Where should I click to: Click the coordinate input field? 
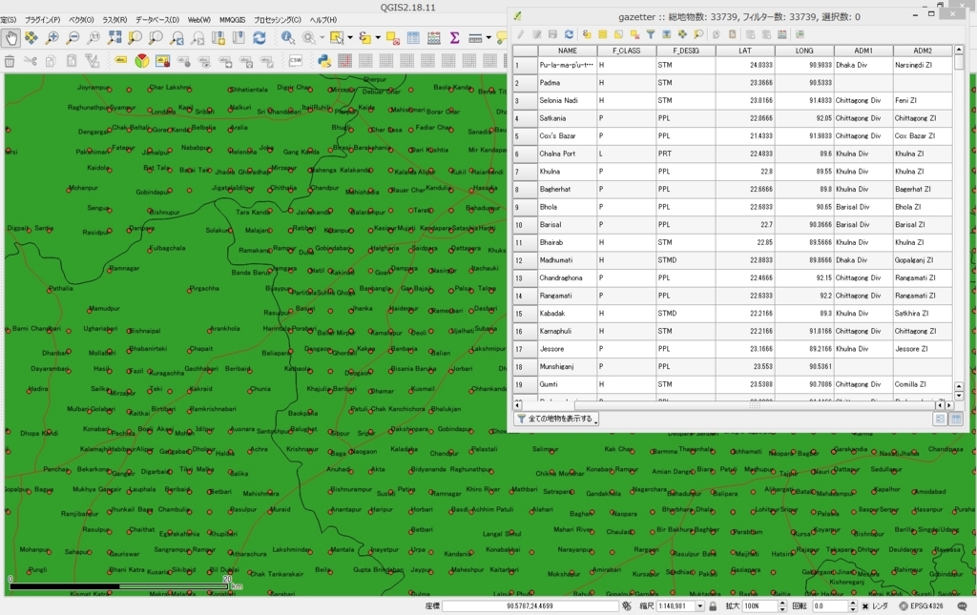[530, 605]
